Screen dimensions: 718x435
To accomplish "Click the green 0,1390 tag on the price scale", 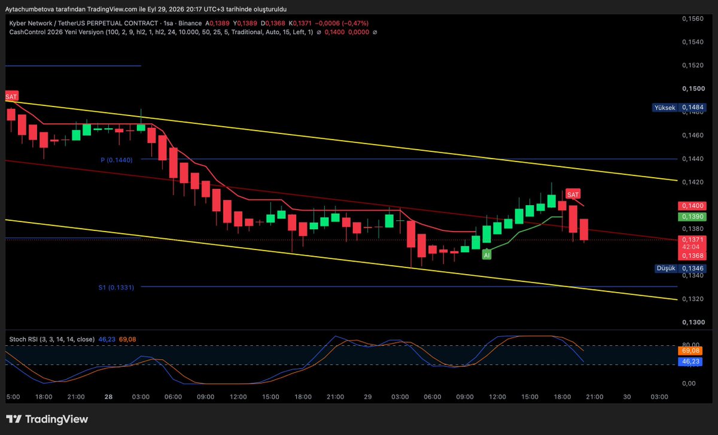I will [693, 216].
